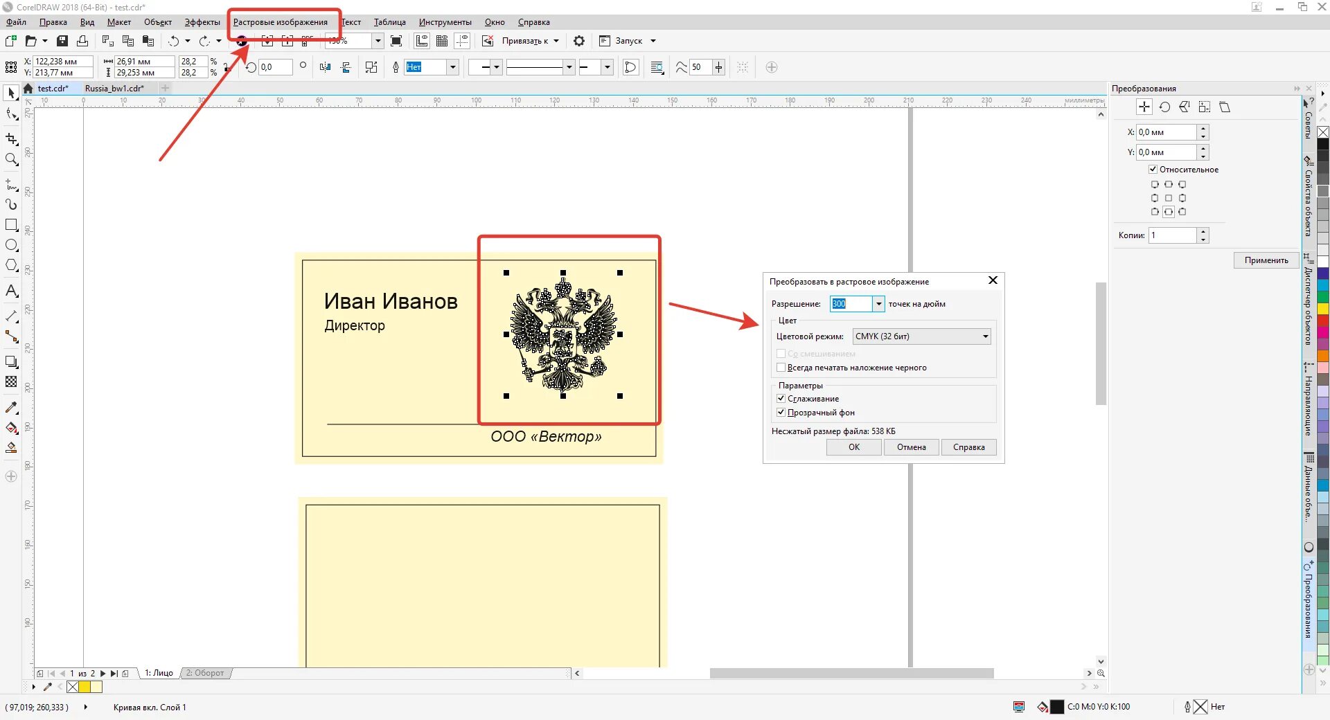Click the Open file folder icon

(30, 41)
